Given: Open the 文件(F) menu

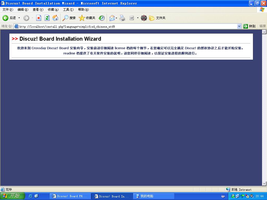Looking at the screenshot, I should 8,10.
